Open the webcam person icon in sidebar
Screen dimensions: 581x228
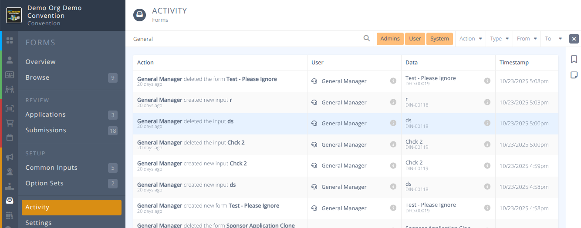tap(10, 171)
